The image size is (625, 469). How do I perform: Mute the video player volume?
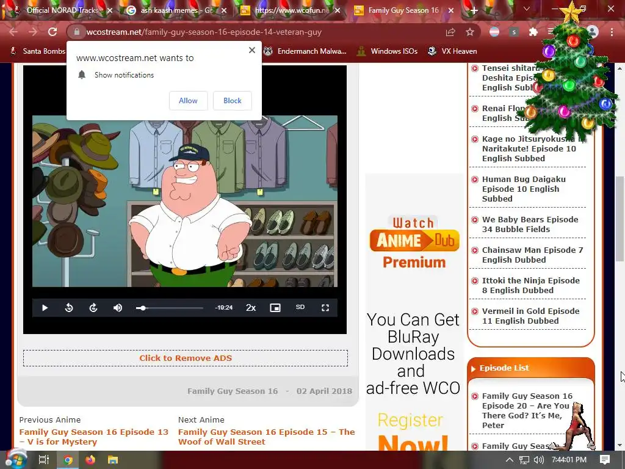pyautogui.click(x=118, y=308)
